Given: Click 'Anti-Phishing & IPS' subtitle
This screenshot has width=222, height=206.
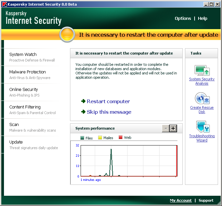Looking at the screenshot, I should click(x=24, y=95).
